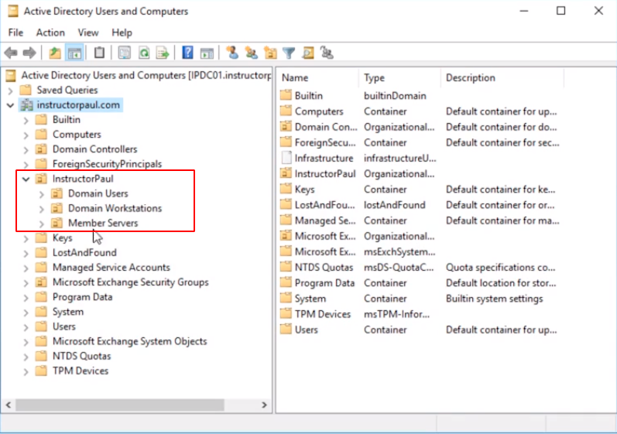Select ForeignSecurityPrincipals in the tree
Image resolution: width=617 pixels, height=434 pixels.
pos(107,164)
